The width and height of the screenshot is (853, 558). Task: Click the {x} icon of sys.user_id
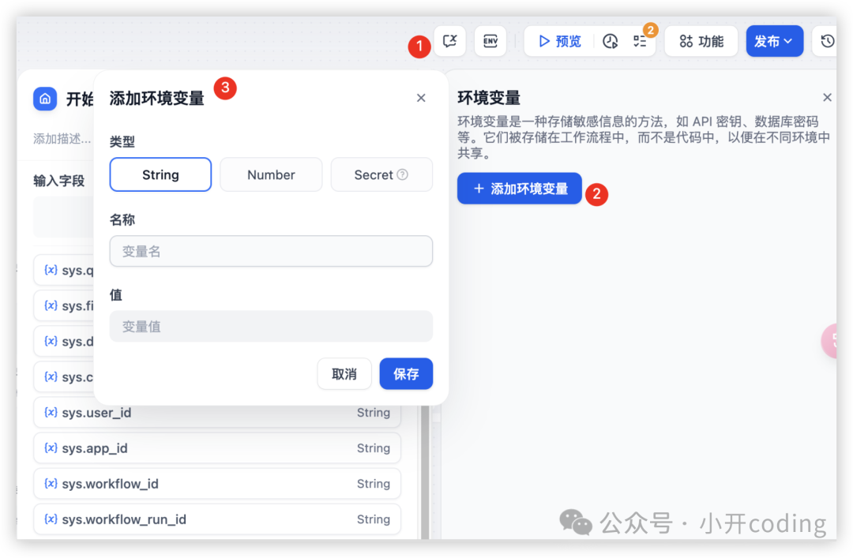click(51, 412)
